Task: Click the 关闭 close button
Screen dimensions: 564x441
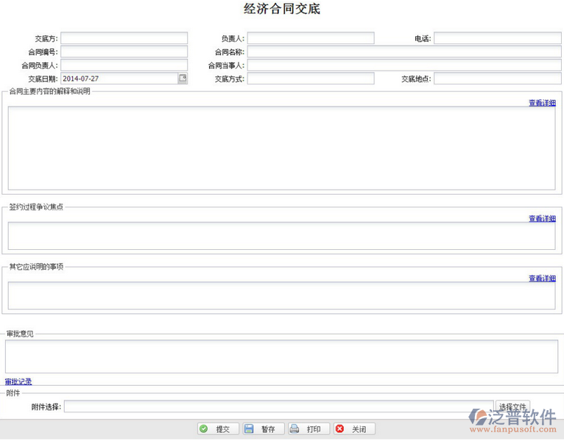Action: click(x=353, y=429)
